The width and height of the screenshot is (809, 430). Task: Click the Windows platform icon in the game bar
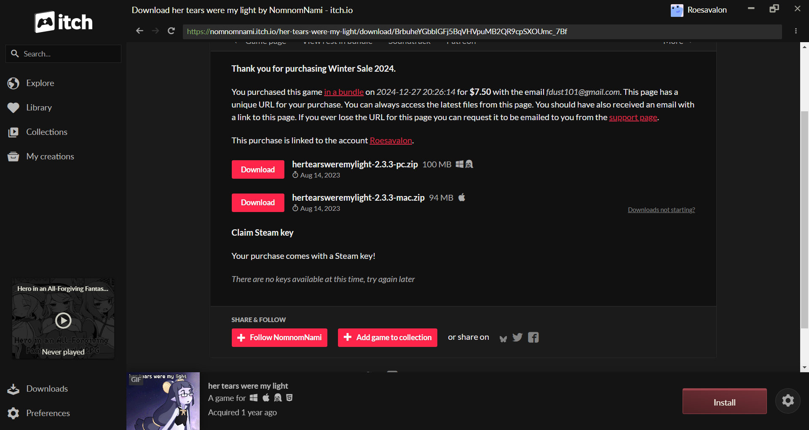[254, 398]
